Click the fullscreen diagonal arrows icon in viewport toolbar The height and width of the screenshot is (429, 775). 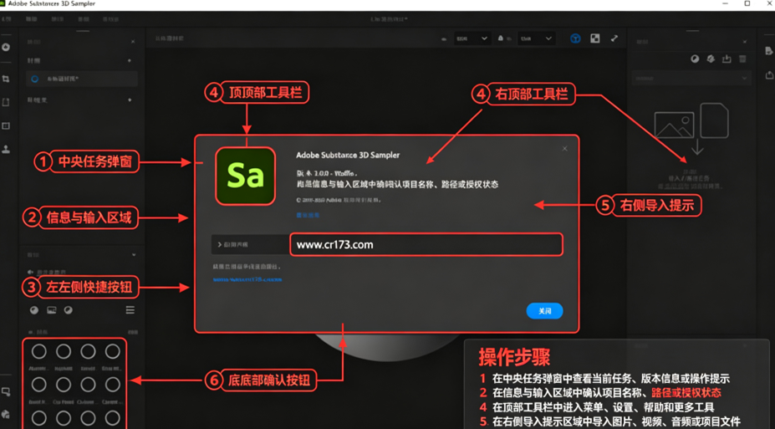[x=614, y=38]
